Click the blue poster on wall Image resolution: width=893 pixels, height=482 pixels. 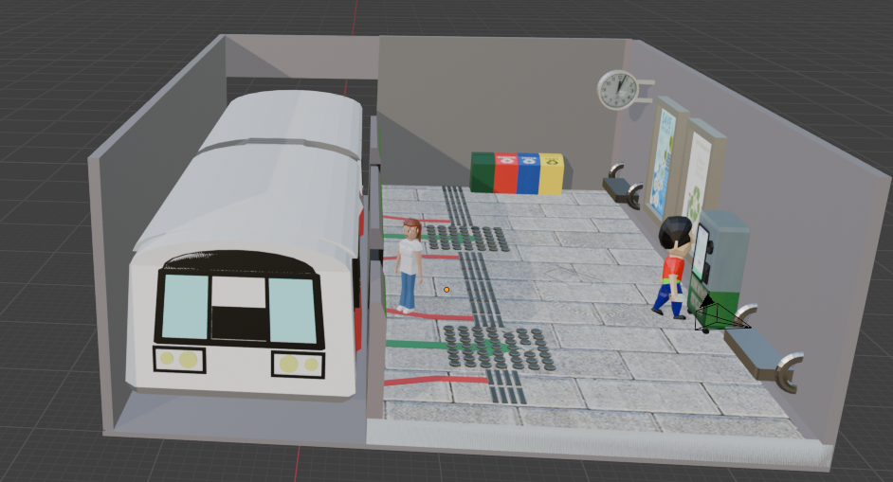[x=665, y=157]
